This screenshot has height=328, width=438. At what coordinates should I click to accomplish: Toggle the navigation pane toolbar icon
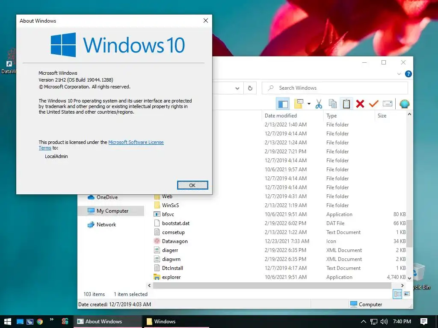[283, 104]
